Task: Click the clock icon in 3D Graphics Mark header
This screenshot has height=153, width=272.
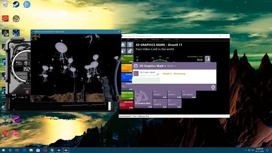Action: coord(136,66)
